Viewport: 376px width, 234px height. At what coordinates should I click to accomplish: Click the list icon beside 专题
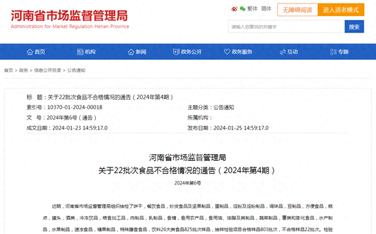coord(333,52)
